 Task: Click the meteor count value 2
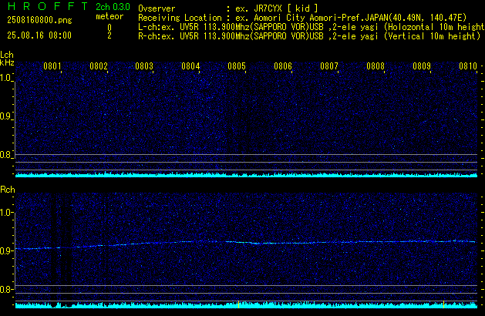pyautogui.click(x=109, y=35)
